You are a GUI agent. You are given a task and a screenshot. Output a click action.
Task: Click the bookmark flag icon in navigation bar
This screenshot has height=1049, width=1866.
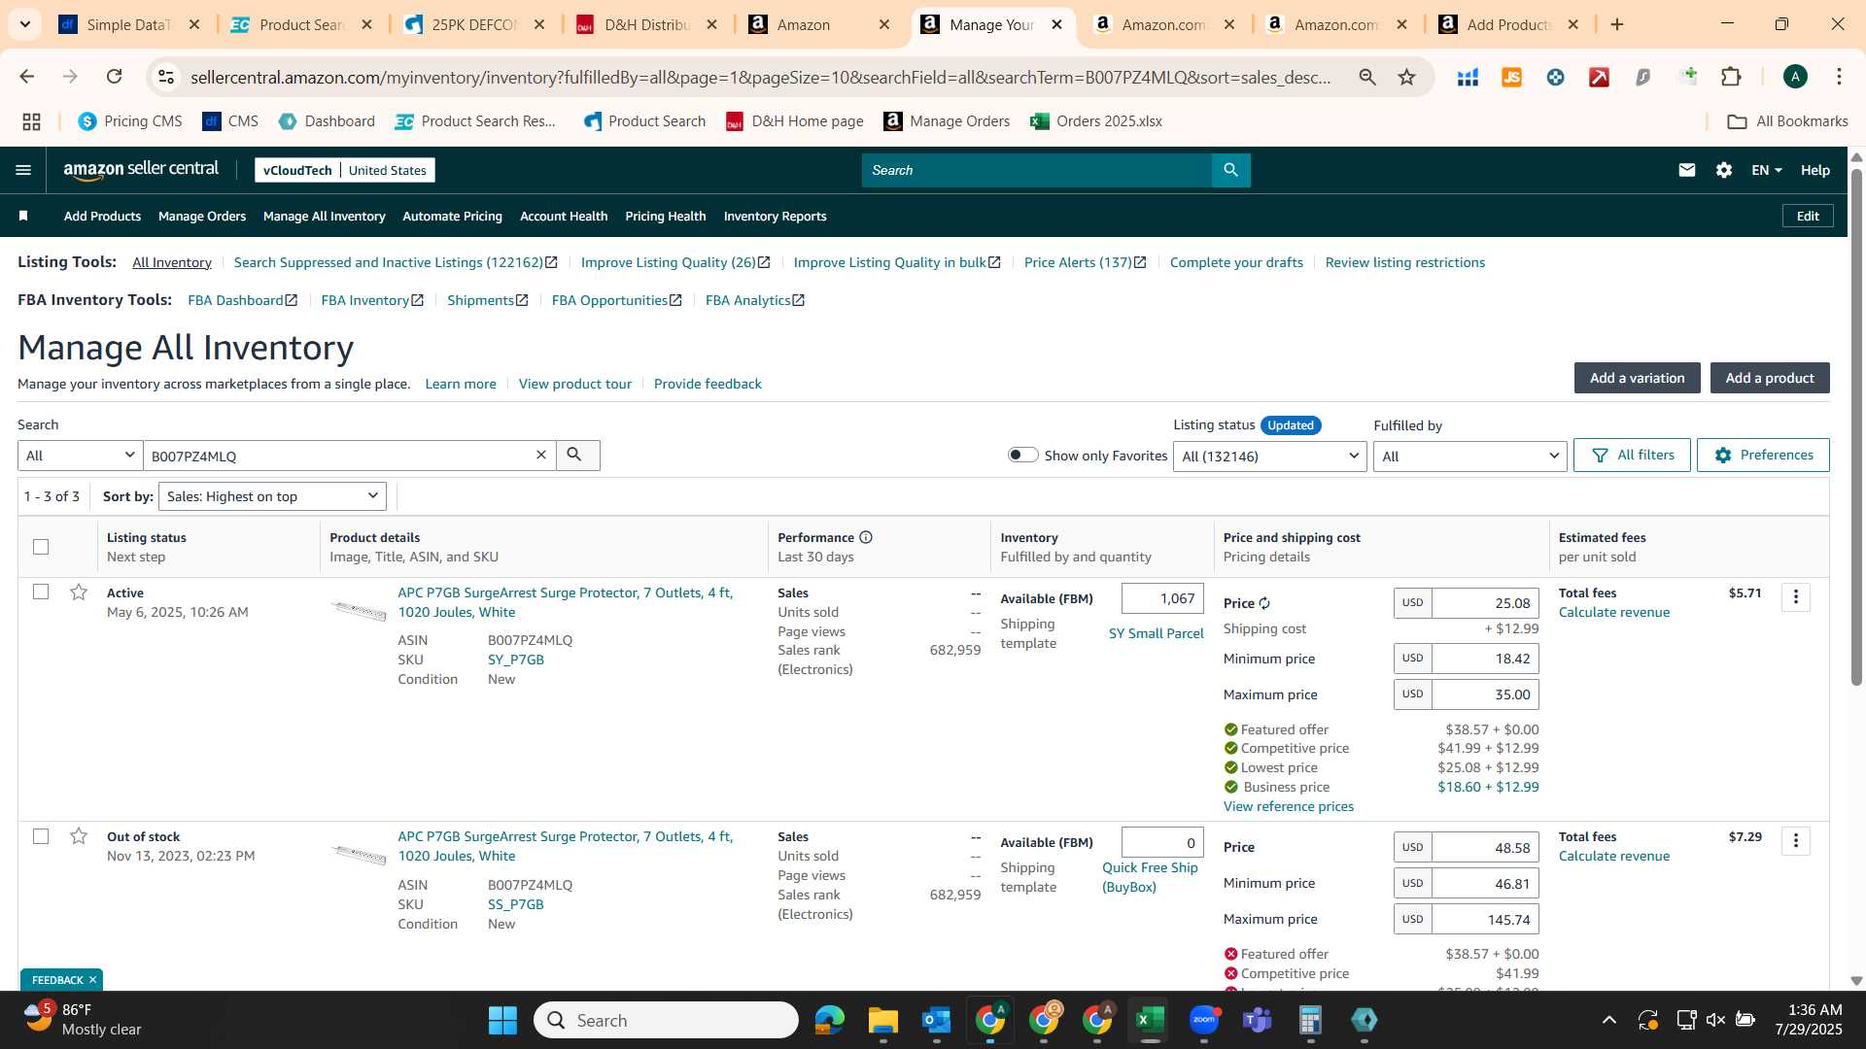click(23, 216)
